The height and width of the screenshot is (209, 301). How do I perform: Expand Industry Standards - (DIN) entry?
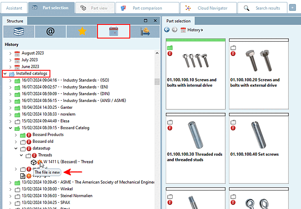click(x=10, y=94)
